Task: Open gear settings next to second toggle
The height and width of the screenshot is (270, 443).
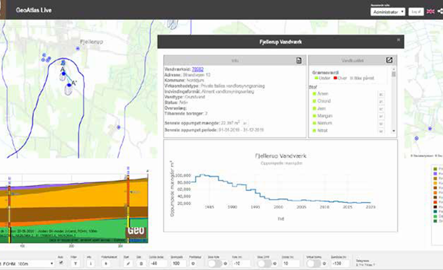Action: point(275,263)
